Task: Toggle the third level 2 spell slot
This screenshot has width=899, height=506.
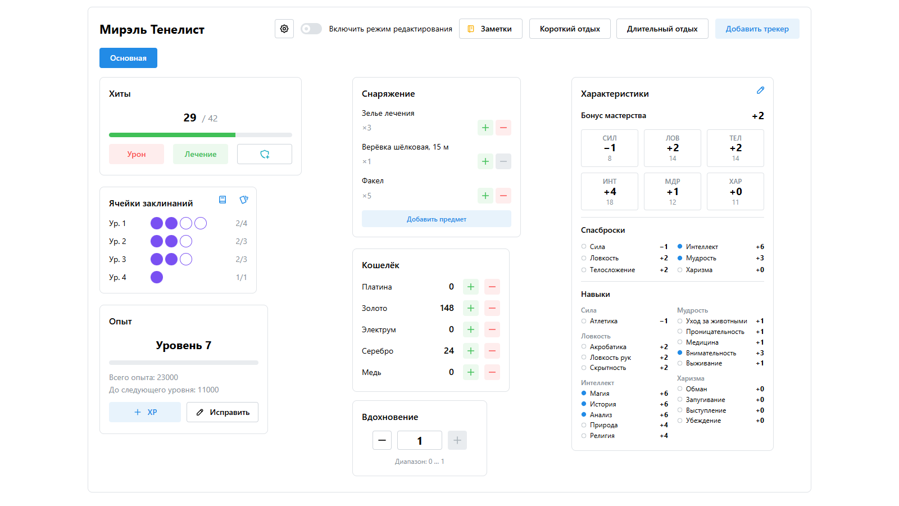Action: coord(186,241)
